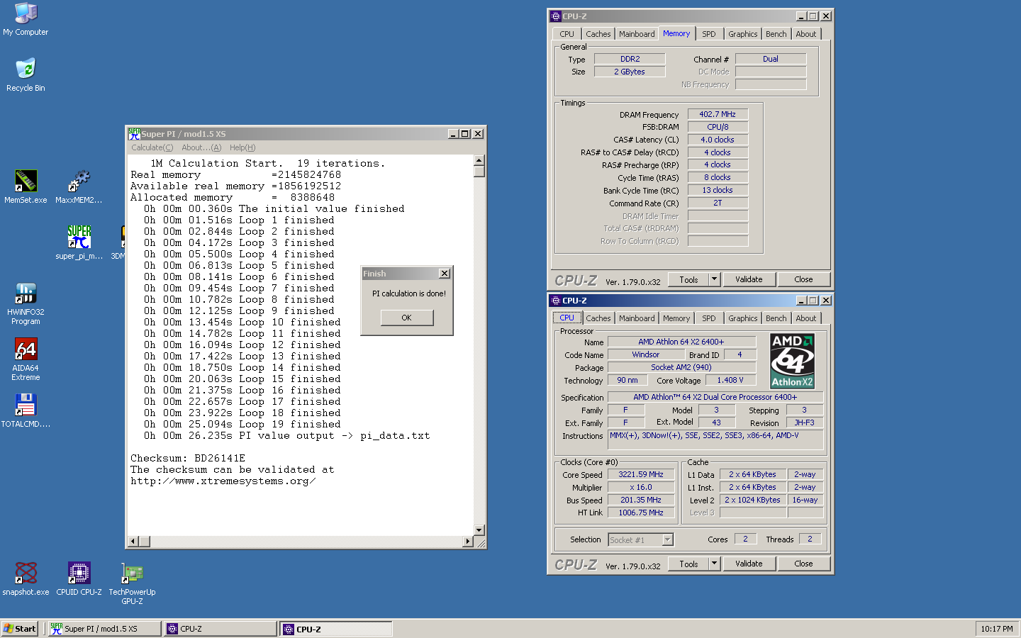The height and width of the screenshot is (638, 1021).
Task: Expand Tools dropdown arrow in top CPU-Z
Action: [715, 280]
